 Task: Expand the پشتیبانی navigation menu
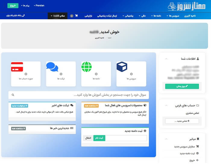[128, 16]
